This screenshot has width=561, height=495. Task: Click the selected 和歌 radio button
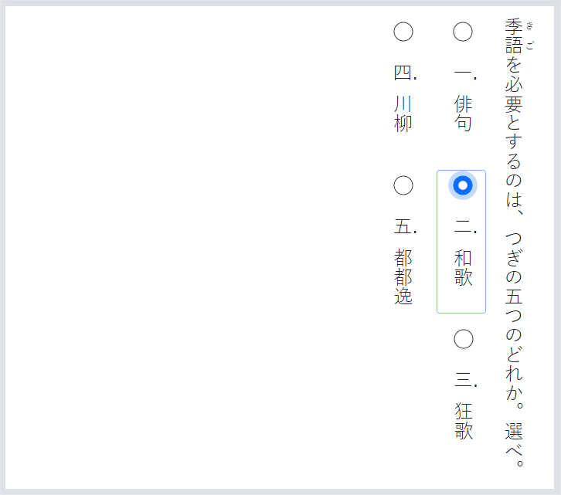coord(463,185)
